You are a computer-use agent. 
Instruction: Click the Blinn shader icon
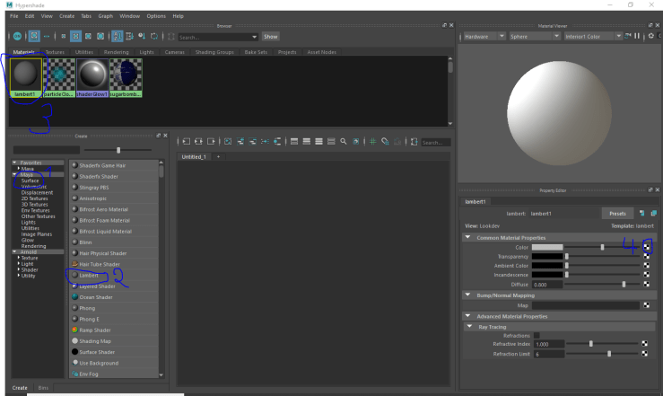[x=74, y=242]
